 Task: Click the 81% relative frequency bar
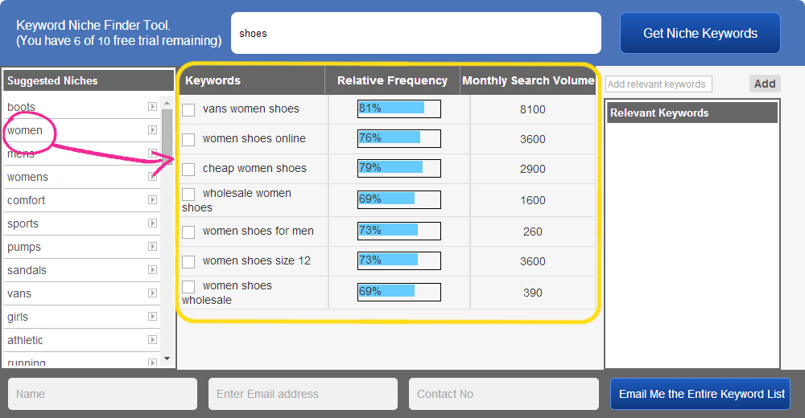(x=399, y=109)
